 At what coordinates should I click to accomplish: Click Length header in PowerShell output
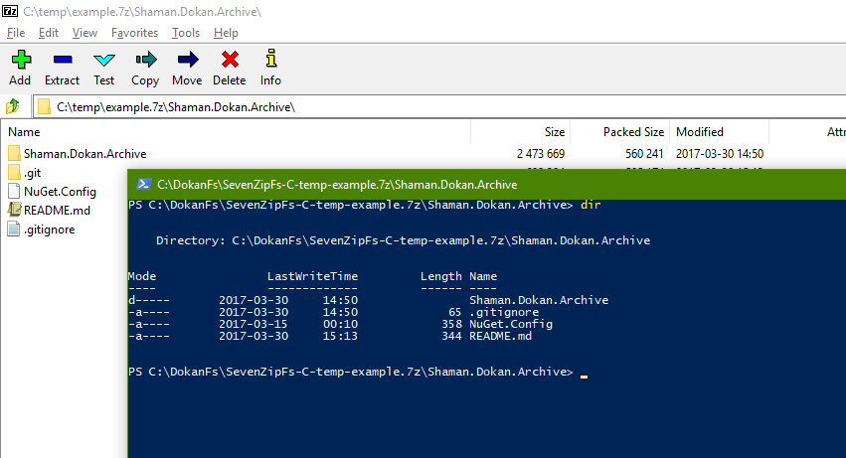(x=440, y=276)
